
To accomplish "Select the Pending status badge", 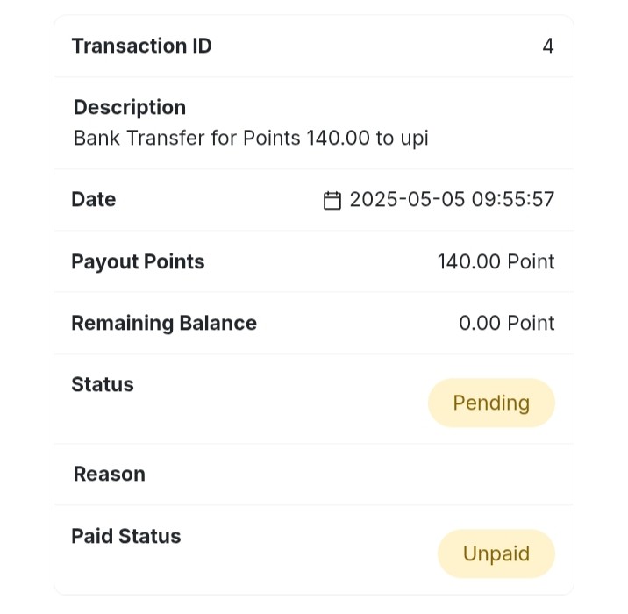I will point(491,403).
